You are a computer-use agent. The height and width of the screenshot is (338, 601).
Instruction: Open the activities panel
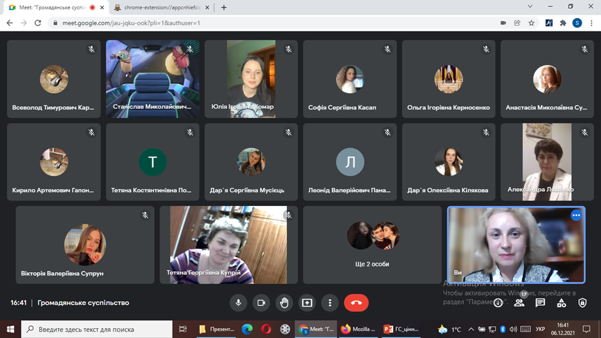pyautogui.click(x=561, y=303)
